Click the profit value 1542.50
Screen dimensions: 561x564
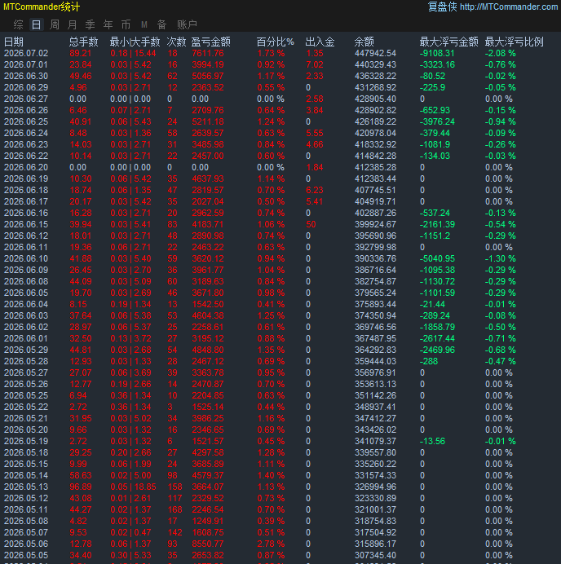point(208,304)
